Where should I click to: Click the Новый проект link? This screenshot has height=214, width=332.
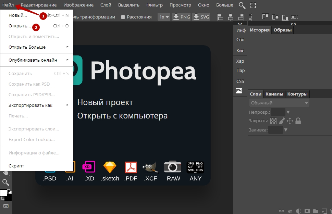105,102
